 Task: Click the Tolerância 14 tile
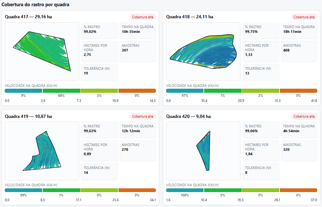click(100, 172)
